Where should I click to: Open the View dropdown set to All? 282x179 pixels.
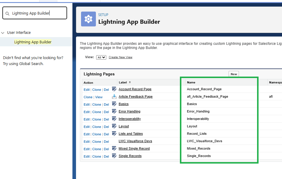point(101,57)
